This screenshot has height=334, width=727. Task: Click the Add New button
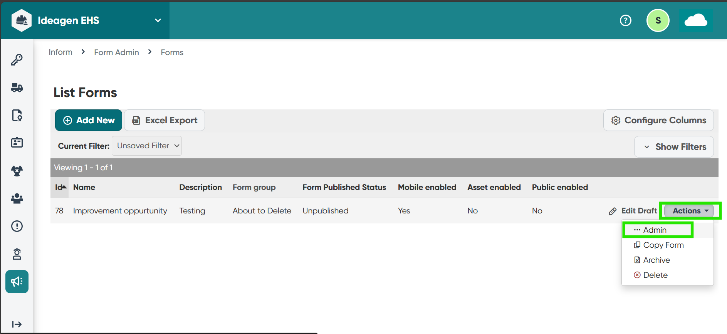point(89,120)
